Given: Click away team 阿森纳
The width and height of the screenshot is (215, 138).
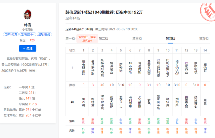Looking at the screenshot, I should [83, 102].
